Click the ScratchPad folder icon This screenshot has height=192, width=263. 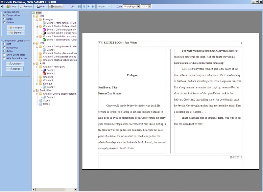point(37,90)
